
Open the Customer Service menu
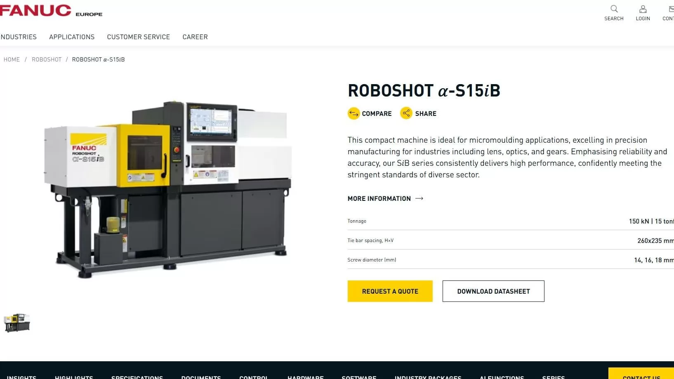point(139,37)
